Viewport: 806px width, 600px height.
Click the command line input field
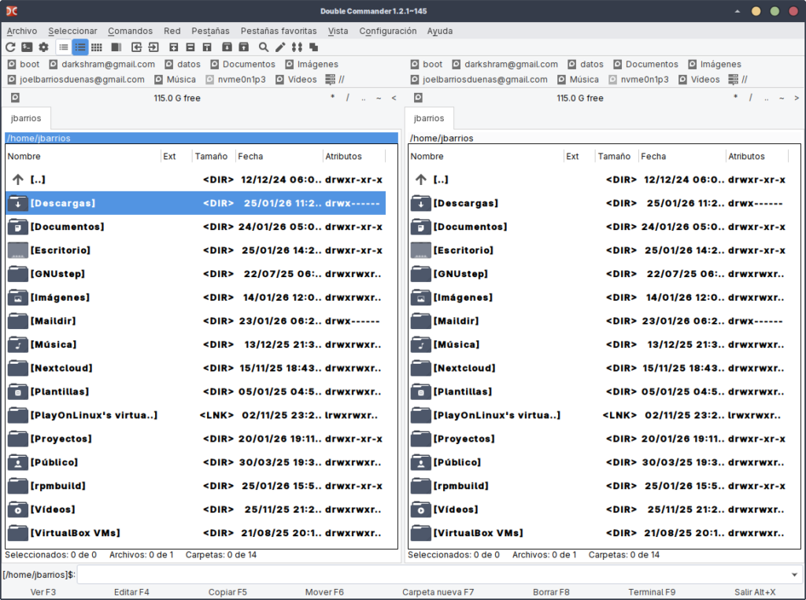pos(433,575)
